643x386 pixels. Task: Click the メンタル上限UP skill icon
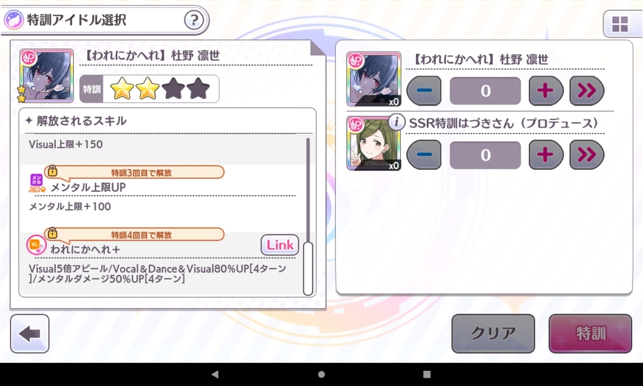pyautogui.click(x=37, y=183)
